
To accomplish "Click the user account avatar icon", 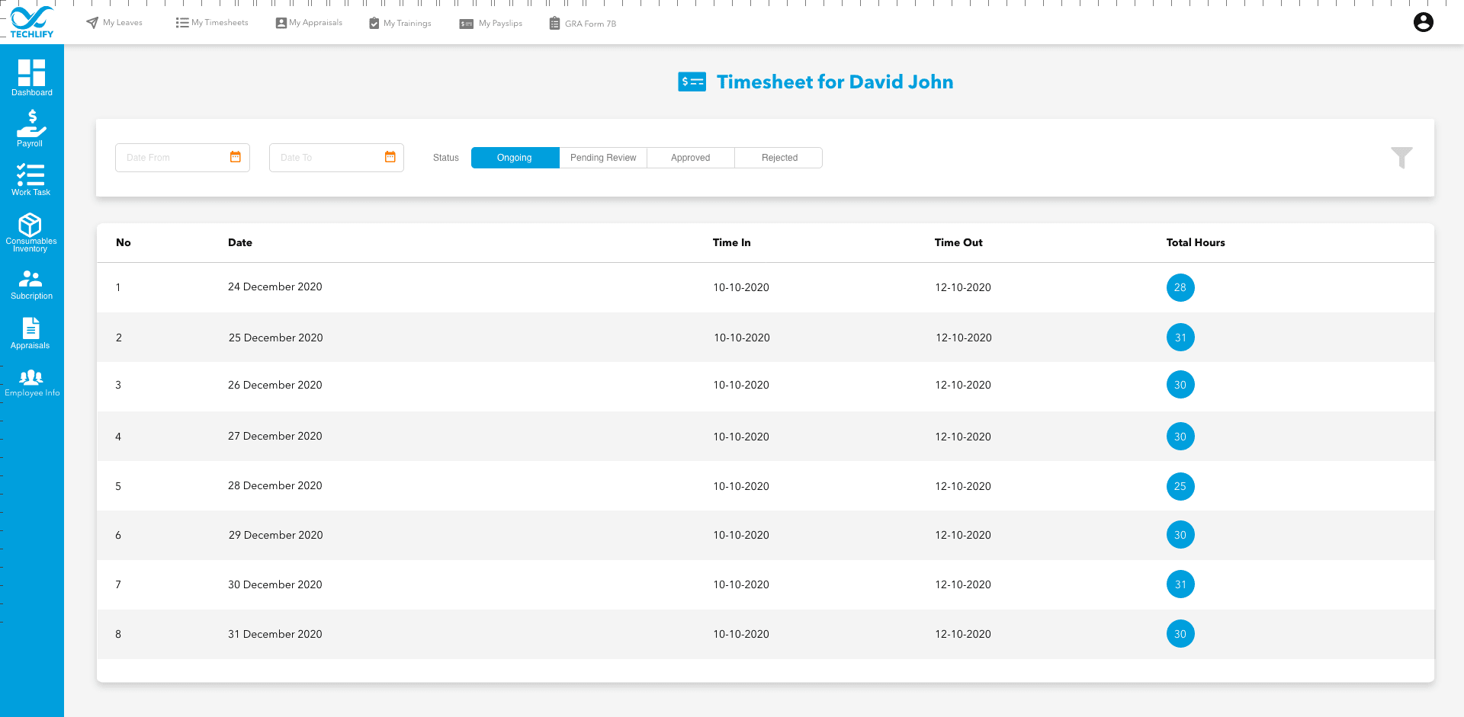I will (x=1423, y=22).
